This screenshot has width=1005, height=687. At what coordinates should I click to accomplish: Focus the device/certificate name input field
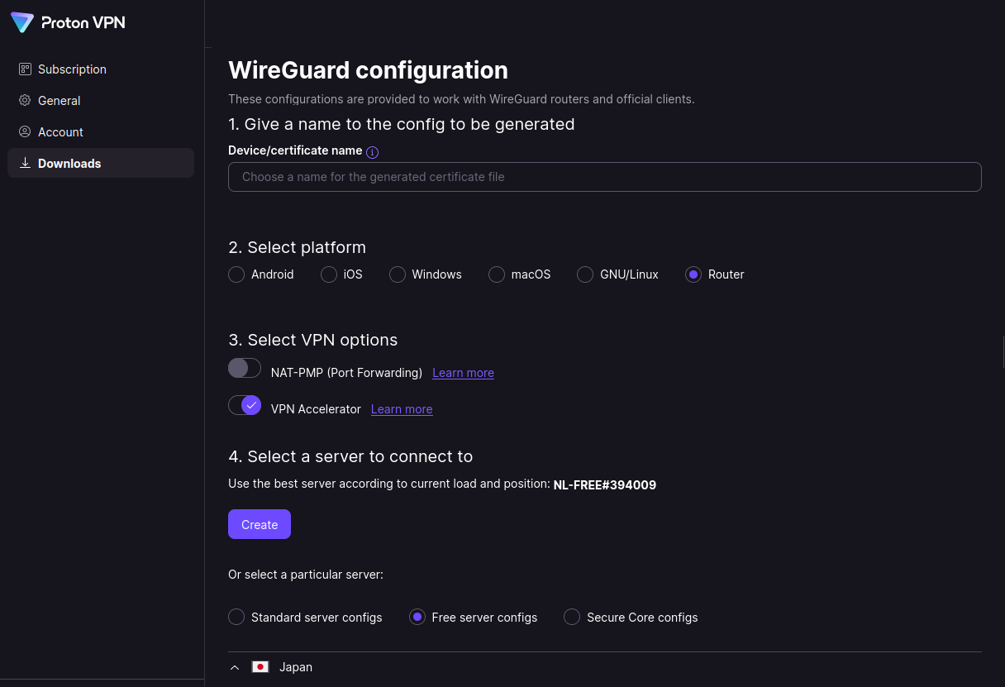(x=604, y=177)
